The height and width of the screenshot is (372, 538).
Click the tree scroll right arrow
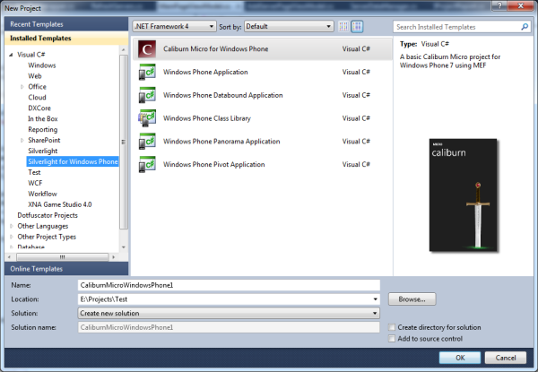pyautogui.click(x=113, y=256)
